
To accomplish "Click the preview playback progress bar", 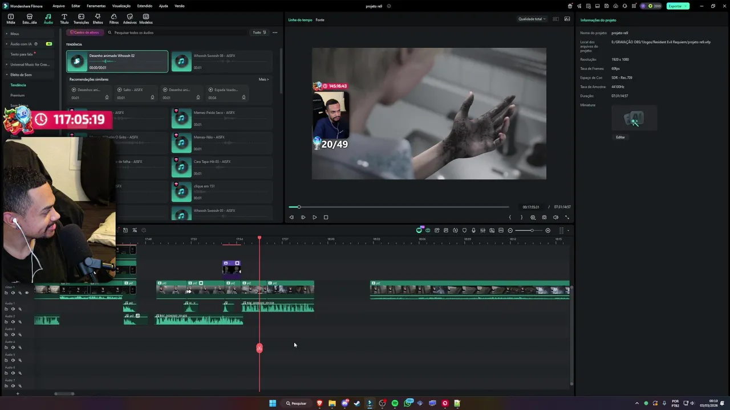I will [398, 207].
